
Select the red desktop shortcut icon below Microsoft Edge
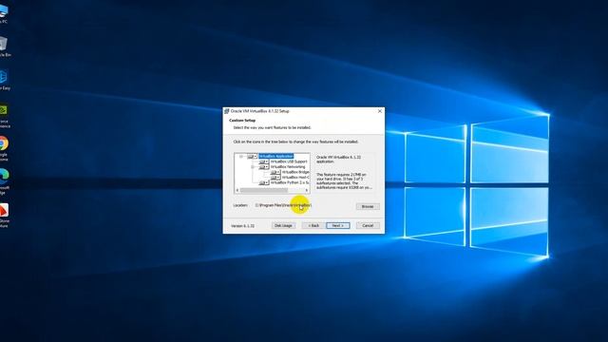pyautogui.click(x=4, y=216)
